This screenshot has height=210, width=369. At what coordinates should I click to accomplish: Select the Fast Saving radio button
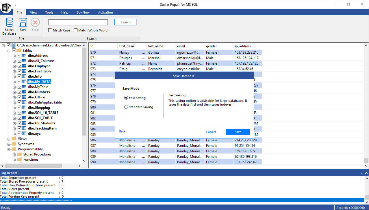click(126, 98)
